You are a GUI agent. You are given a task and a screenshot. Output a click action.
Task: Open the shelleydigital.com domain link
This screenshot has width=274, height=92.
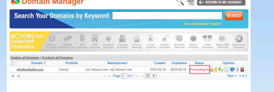point(30,69)
